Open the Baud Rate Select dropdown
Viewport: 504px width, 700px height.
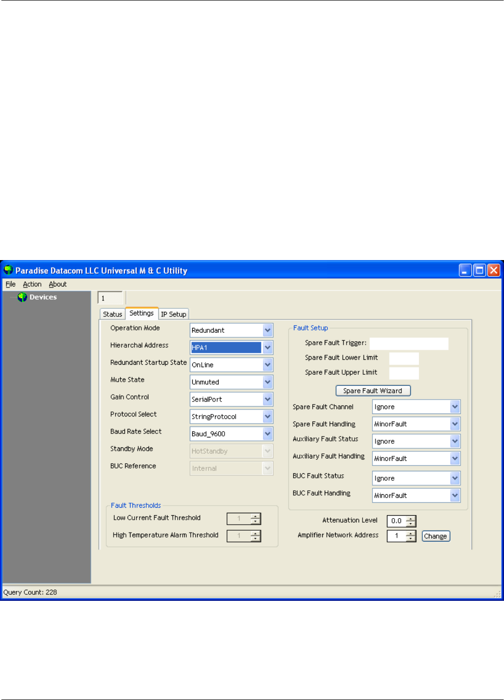(268, 433)
